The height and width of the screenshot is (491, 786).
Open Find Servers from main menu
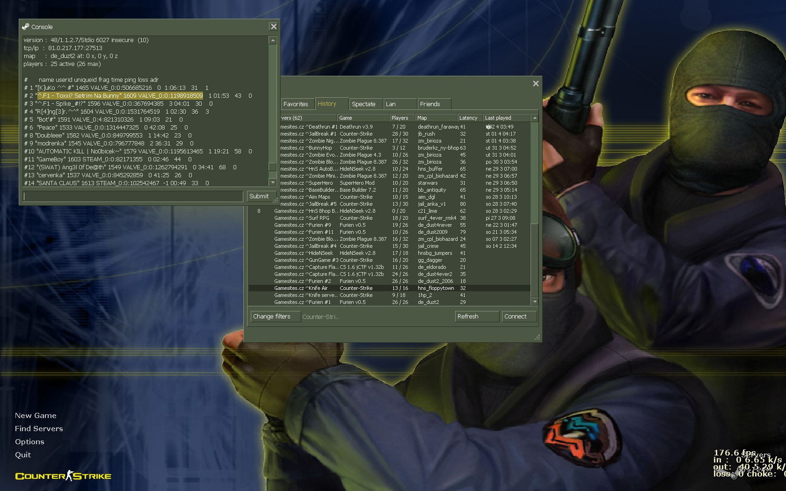[x=39, y=428]
